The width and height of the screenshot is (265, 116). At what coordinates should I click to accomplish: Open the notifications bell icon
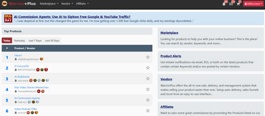point(224,4)
